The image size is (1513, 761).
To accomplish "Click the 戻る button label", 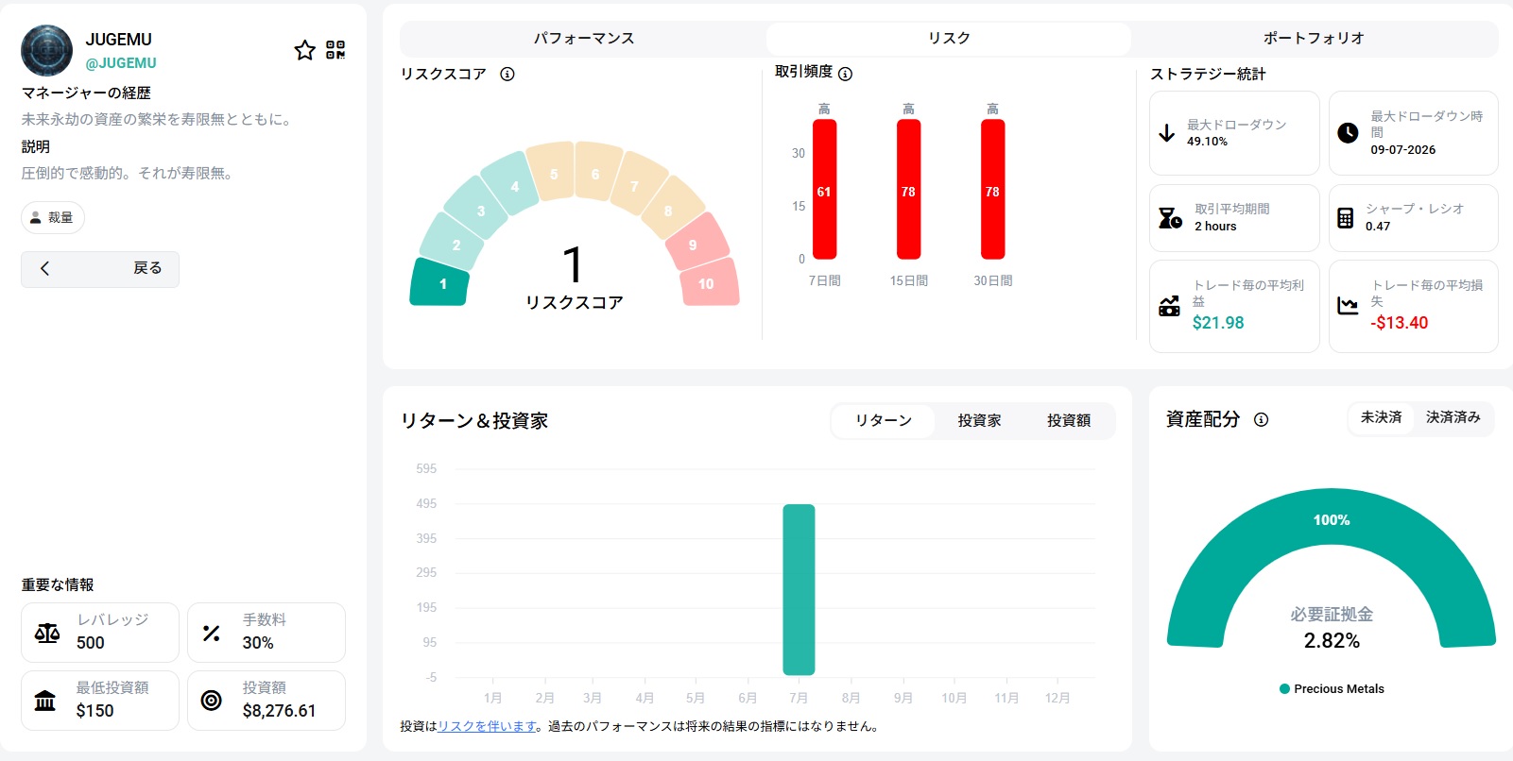I will (147, 268).
